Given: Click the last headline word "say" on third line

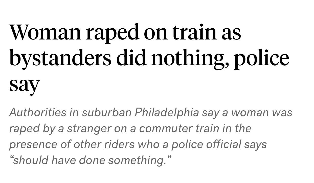Looking at the screenshot, I should click(24, 84).
